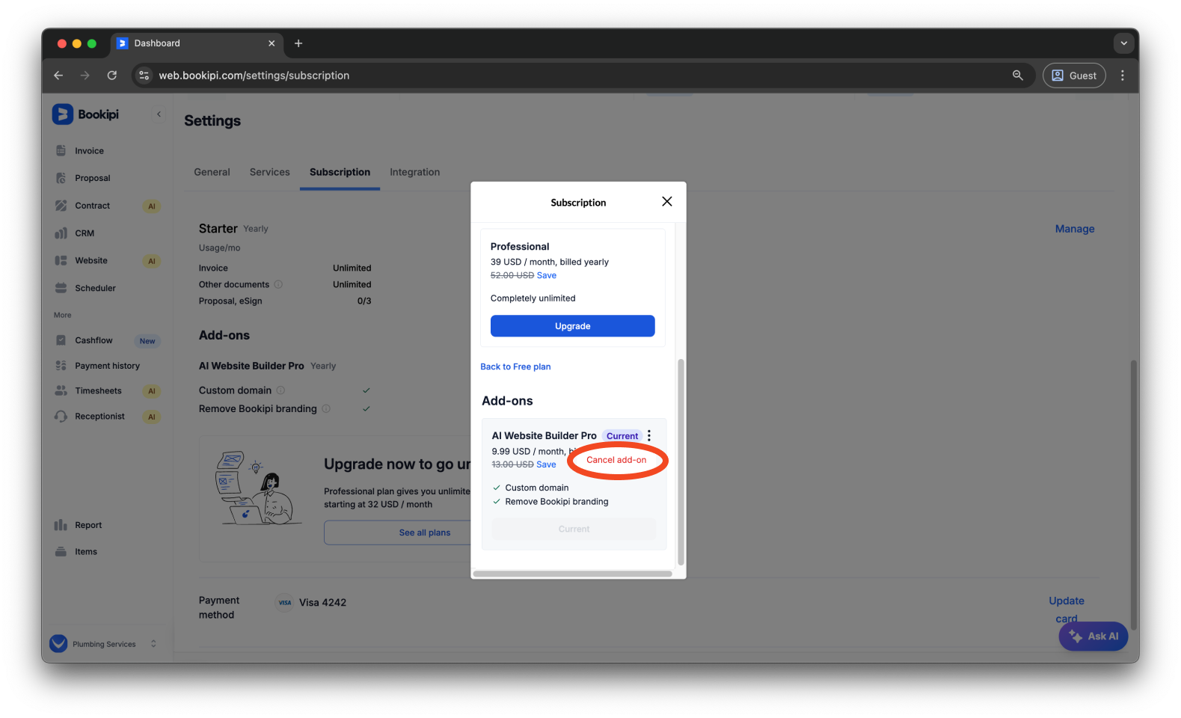Image resolution: width=1181 pixels, height=718 pixels.
Task: Switch to the General settings tab
Action: (x=212, y=172)
